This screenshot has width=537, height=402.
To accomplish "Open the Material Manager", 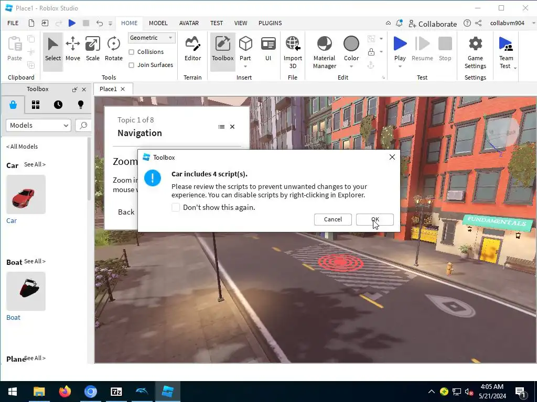I will tap(324, 52).
